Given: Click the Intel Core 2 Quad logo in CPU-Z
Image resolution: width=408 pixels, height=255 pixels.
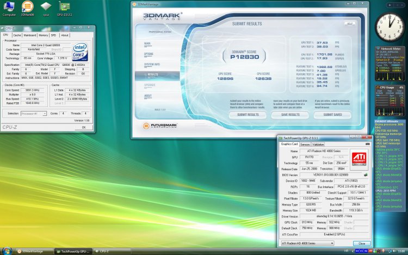Looking at the screenshot, I should pyautogui.click(x=80, y=52).
